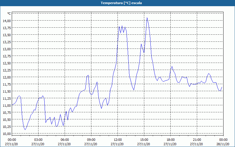Select the 13,75 axis label
The height and width of the screenshot is (147, 235).
pos(7,28)
